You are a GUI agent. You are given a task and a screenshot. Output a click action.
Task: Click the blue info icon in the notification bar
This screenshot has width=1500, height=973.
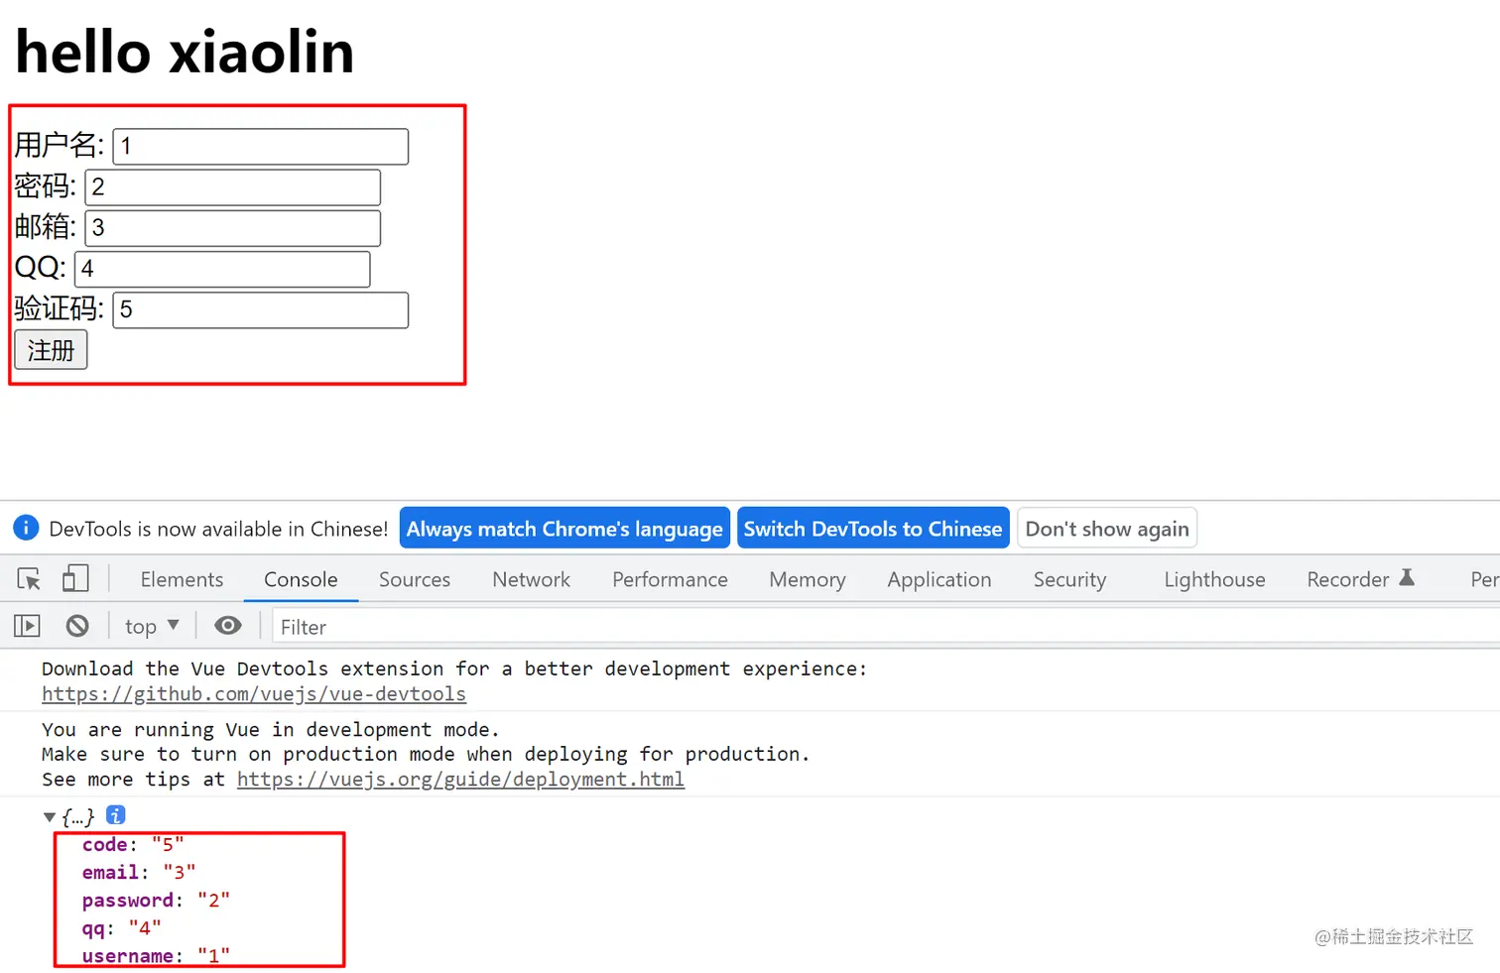[x=26, y=528]
